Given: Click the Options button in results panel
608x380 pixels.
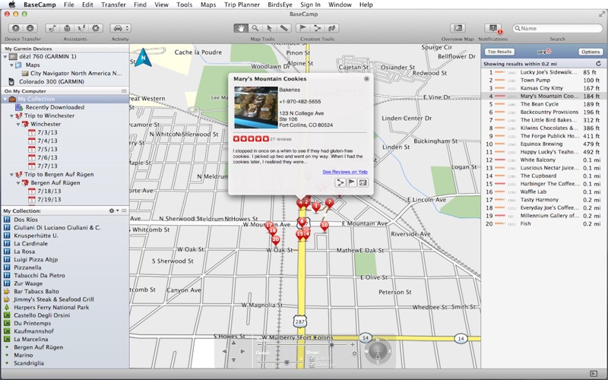Looking at the screenshot, I should [x=591, y=52].
